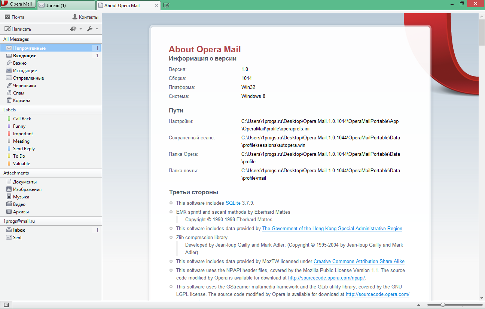Screen dimensions: 485x309
Task: Open Creative Commons Attribution Share Alike link
Action: (x=359, y=262)
